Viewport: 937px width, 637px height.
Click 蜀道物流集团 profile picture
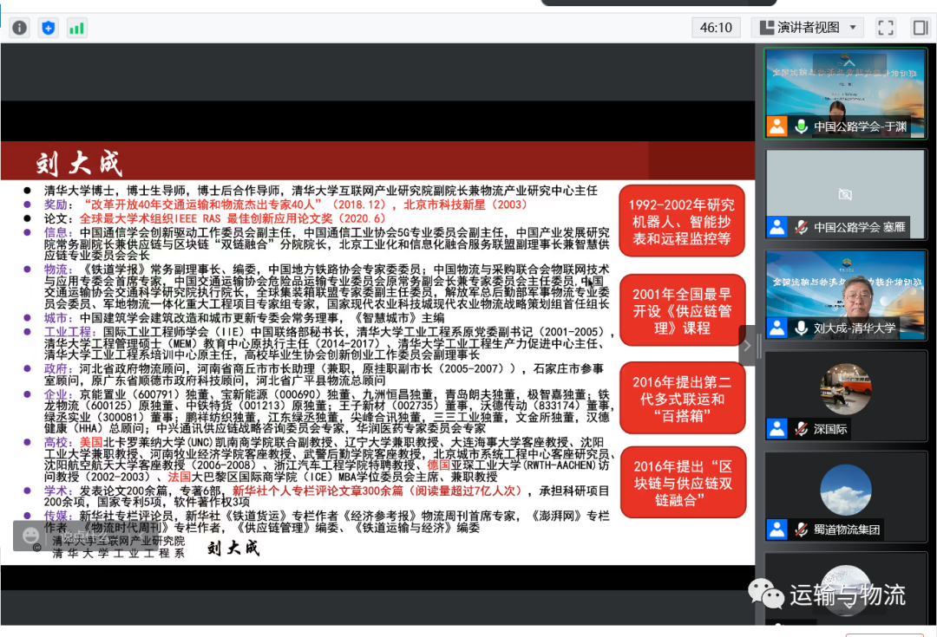click(x=846, y=491)
